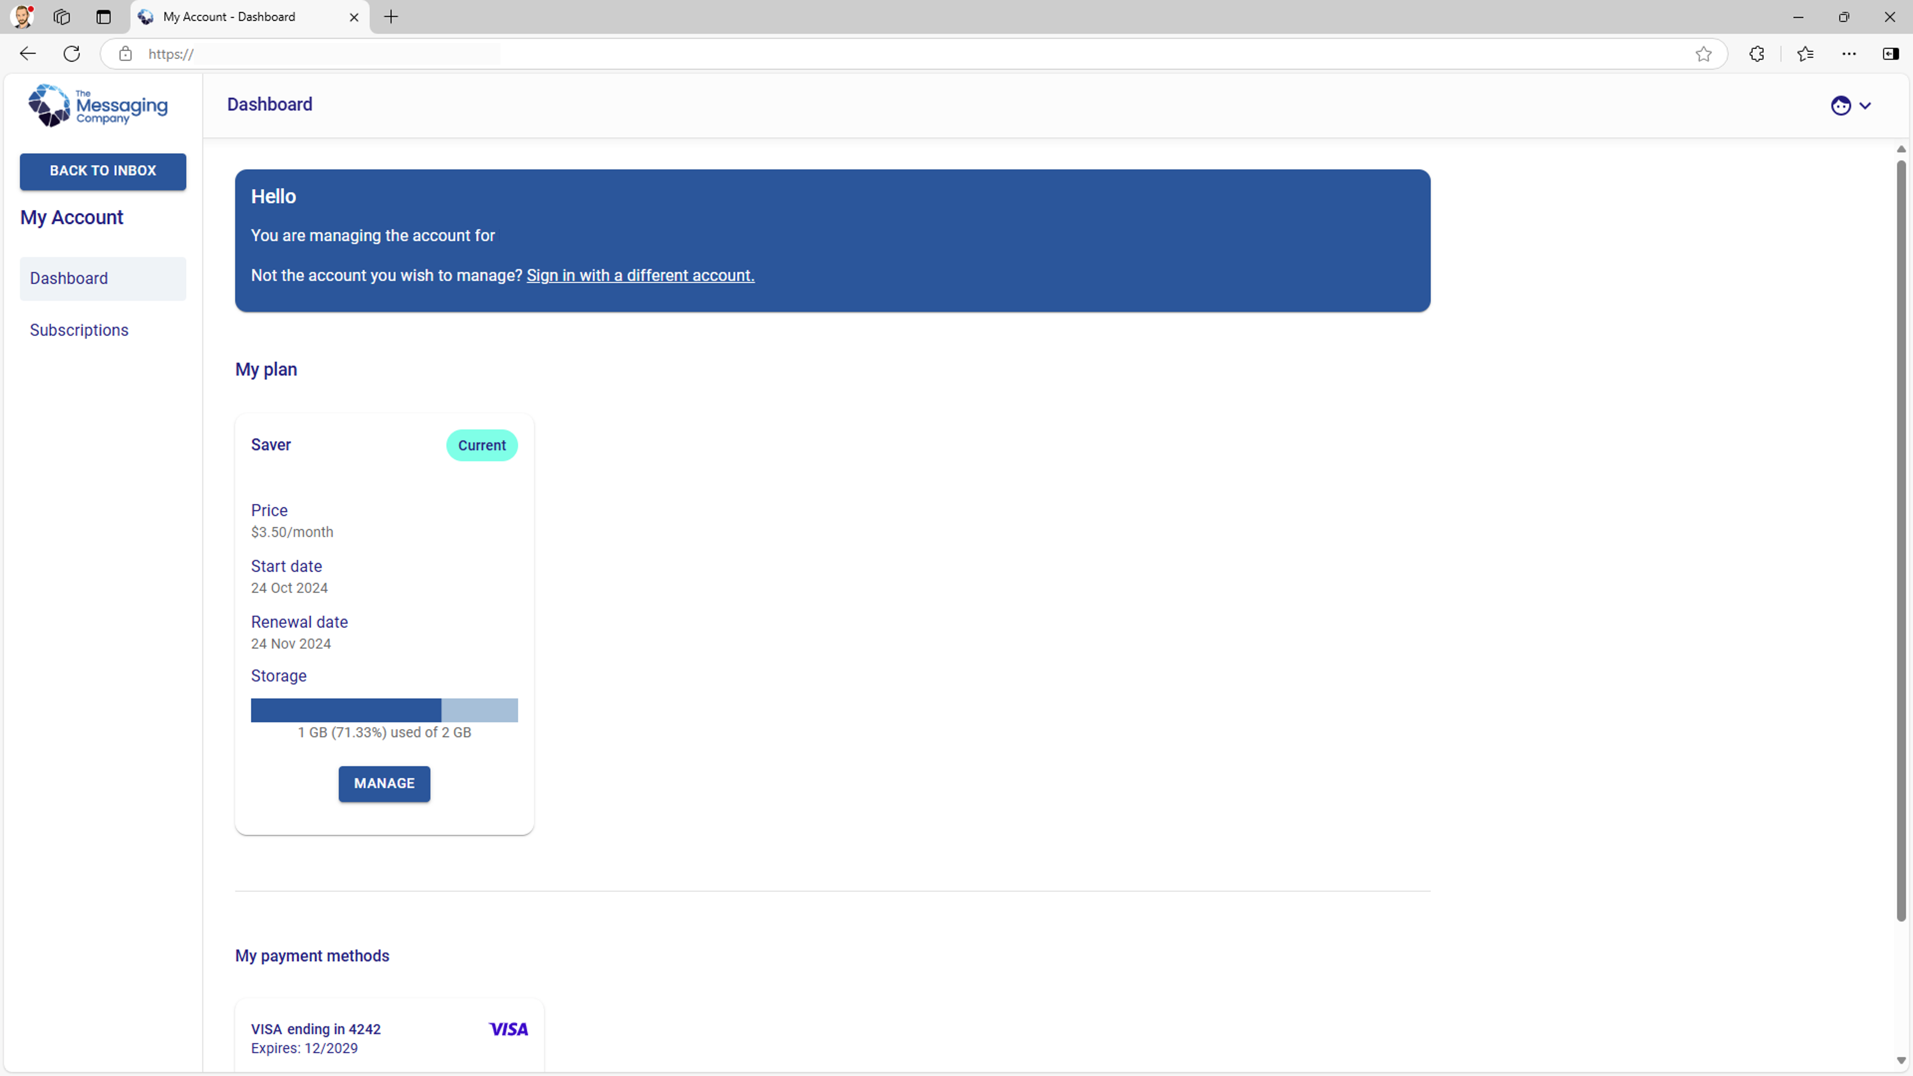Open the favorites list icon
This screenshot has height=1076, width=1913.
click(1805, 53)
